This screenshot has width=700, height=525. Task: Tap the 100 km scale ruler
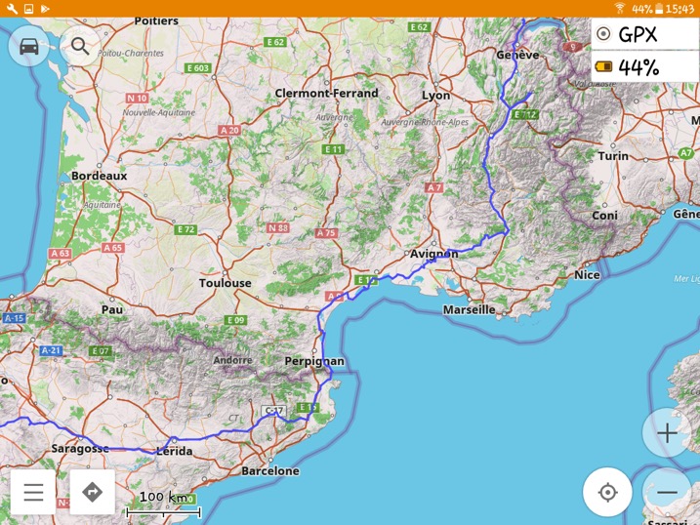point(163,504)
